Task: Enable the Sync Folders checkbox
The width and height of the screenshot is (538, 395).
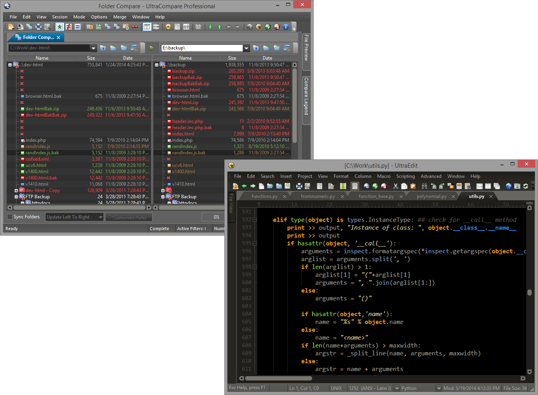Action: click(10, 217)
